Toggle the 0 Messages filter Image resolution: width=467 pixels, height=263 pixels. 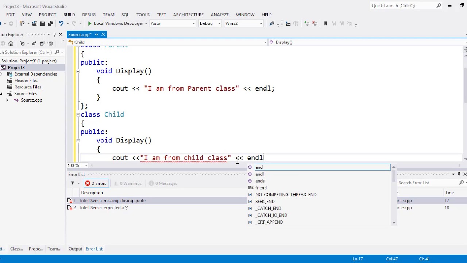162,183
